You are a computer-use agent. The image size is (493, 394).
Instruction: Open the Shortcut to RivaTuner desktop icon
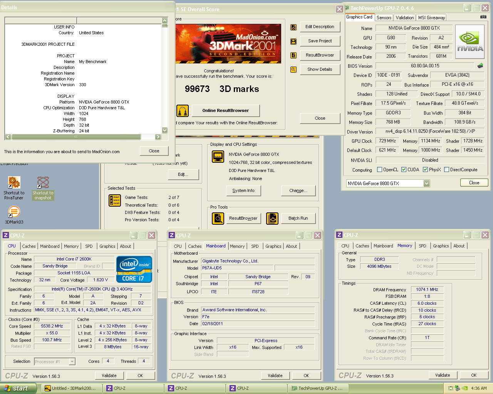point(14,188)
